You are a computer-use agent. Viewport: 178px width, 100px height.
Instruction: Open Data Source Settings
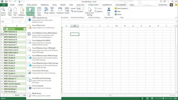[90, 12]
